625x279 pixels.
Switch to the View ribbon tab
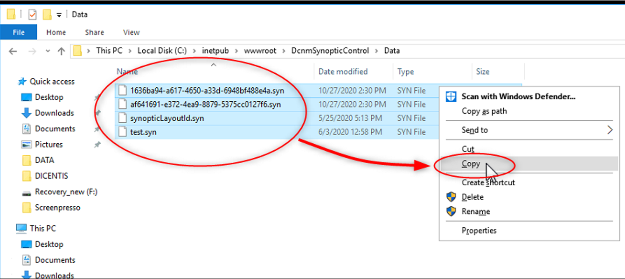(x=131, y=32)
